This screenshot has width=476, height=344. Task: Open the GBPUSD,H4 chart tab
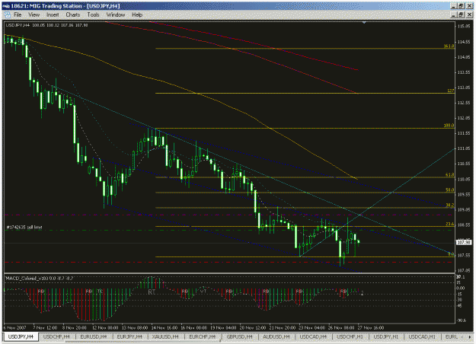239,336
